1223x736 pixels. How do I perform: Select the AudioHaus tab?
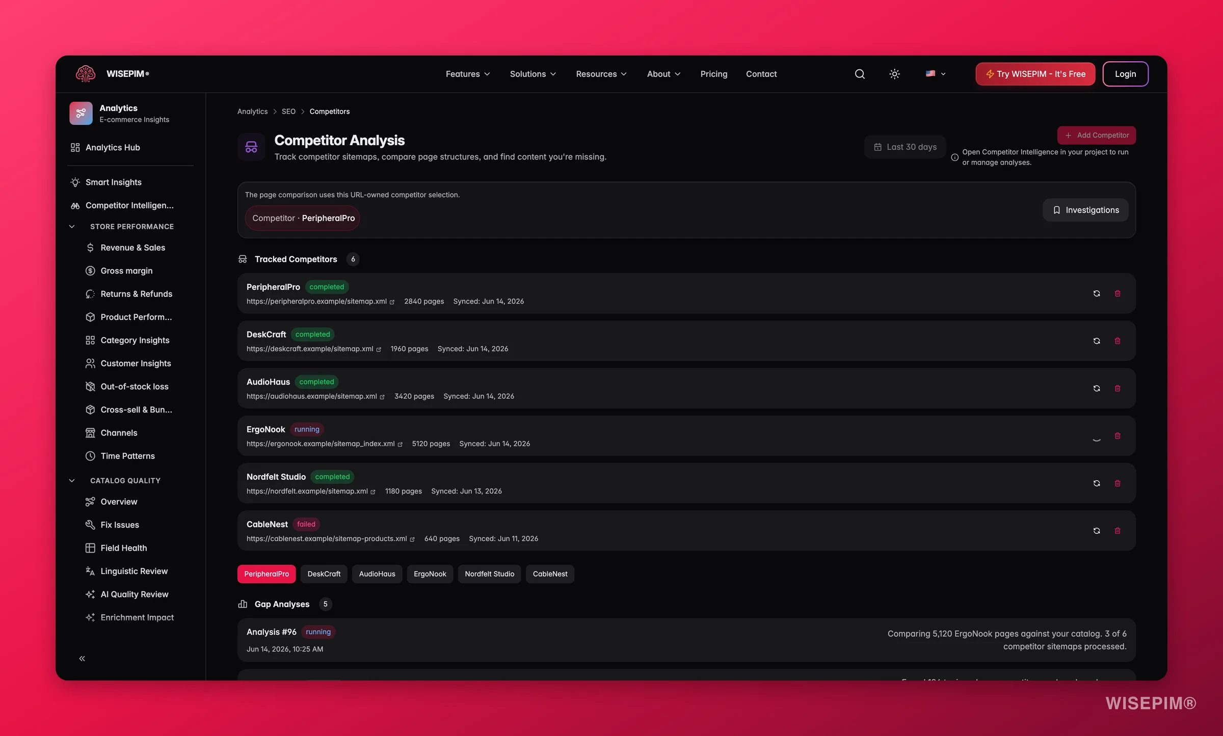(x=377, y=574)
